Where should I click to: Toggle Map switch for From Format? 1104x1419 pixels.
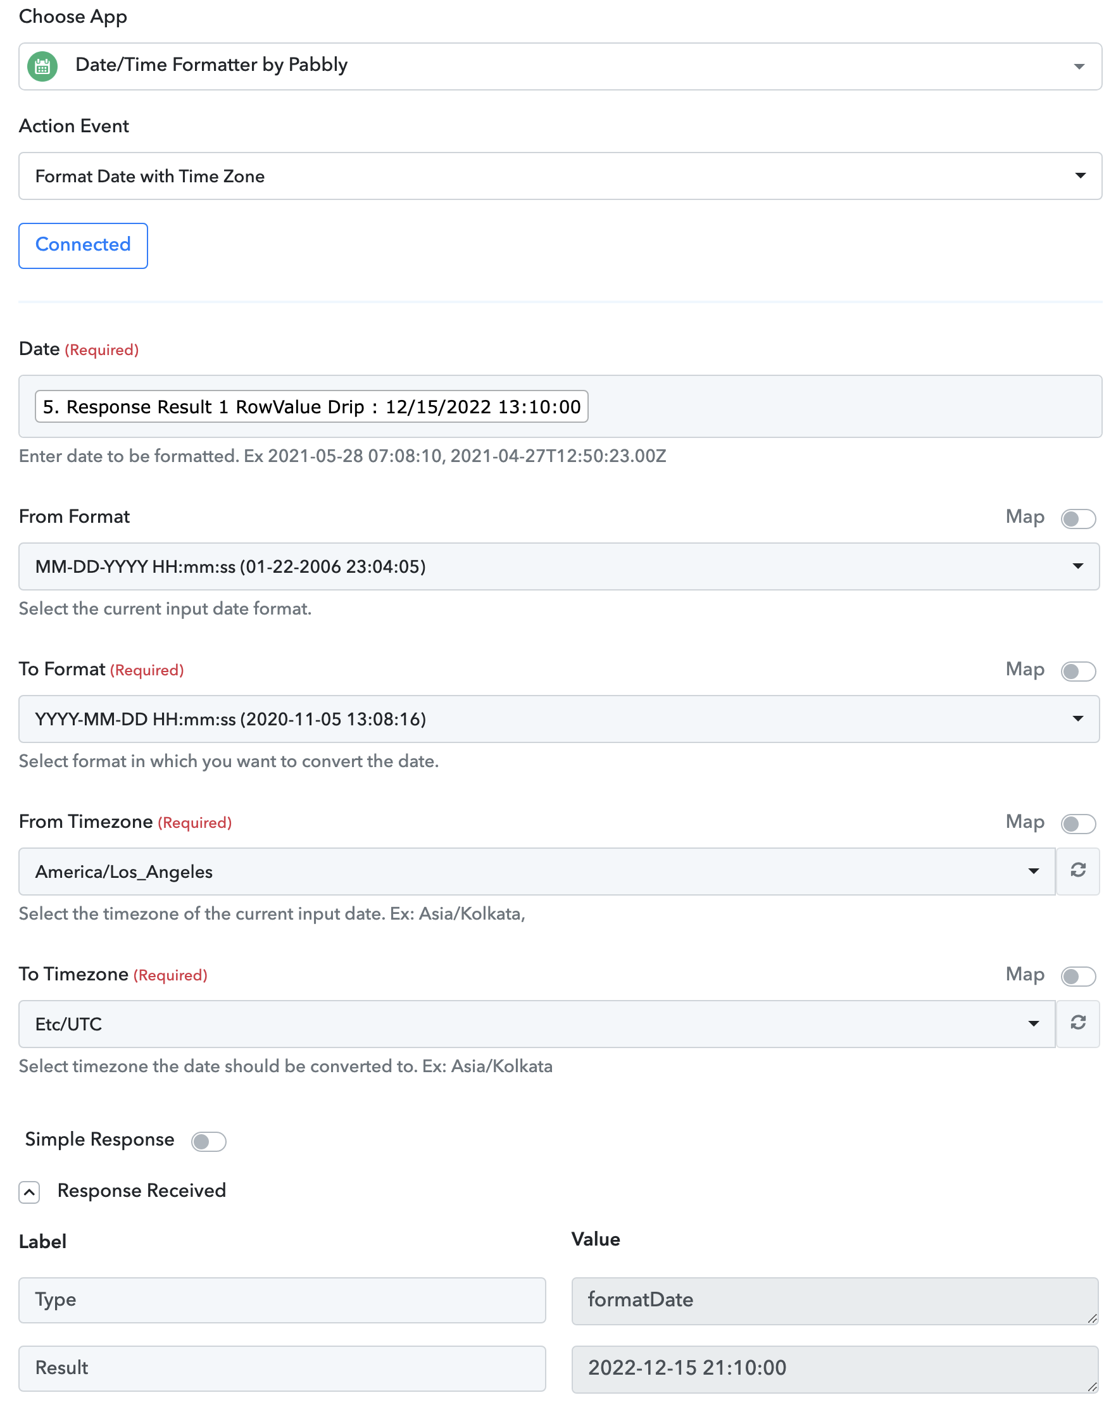point(1079,519)
